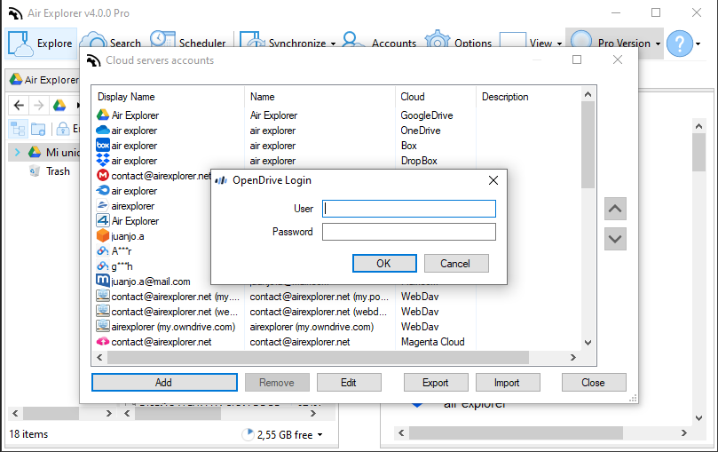Viewport: 718px width, 452px height.
Task: Sort by Name column header
Action: (263, 97)
